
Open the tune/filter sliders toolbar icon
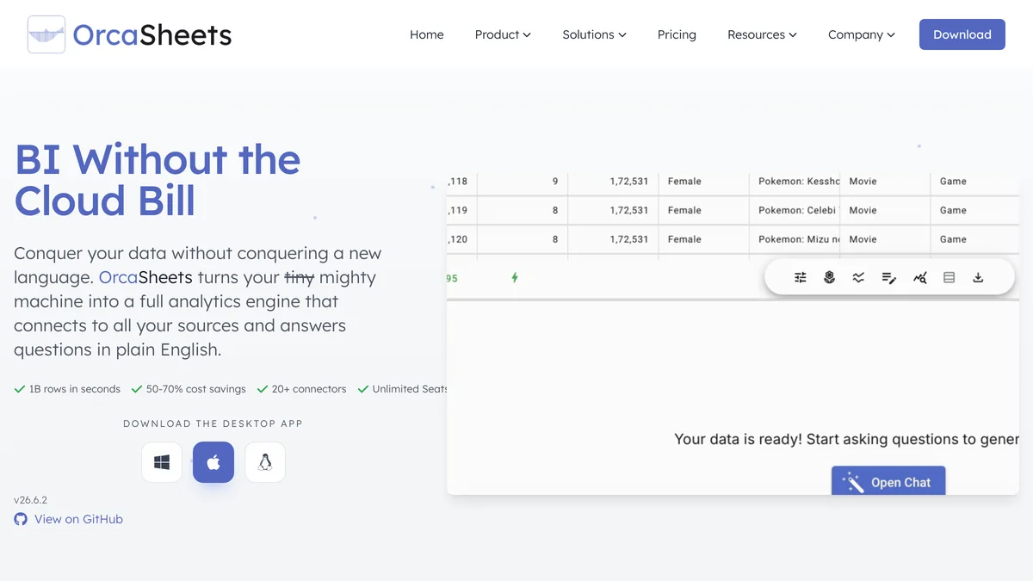(801, 277)
